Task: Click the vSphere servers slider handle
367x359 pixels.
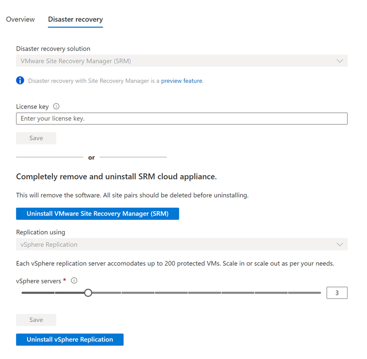Action: (x=88, y=293)
